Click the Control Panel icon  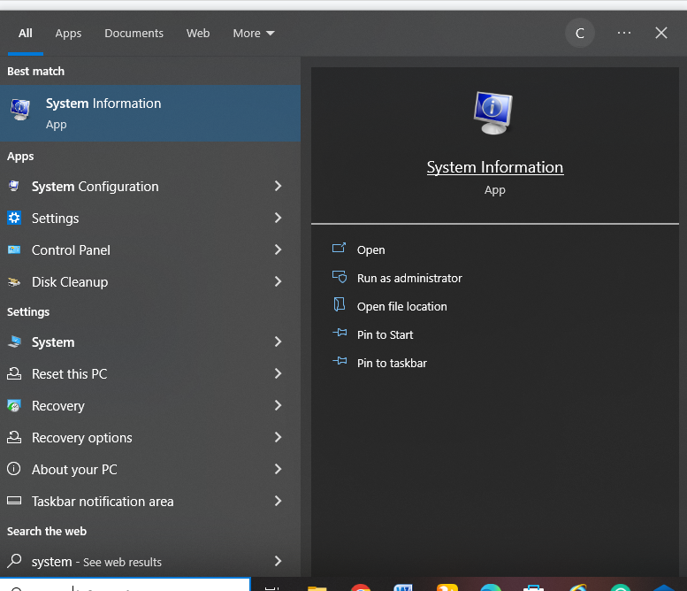coord(14,249)
